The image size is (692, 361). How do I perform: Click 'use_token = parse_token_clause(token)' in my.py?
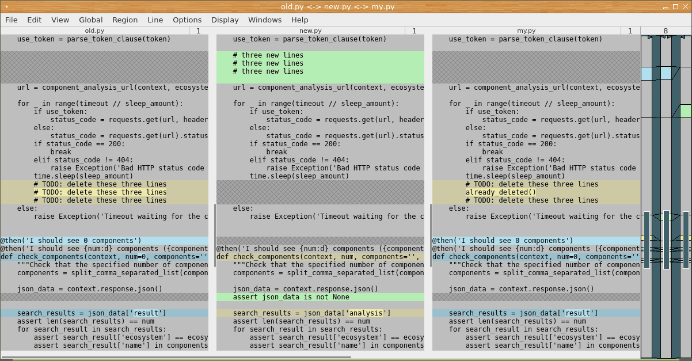pyautogui.click(x=526, y=39)
